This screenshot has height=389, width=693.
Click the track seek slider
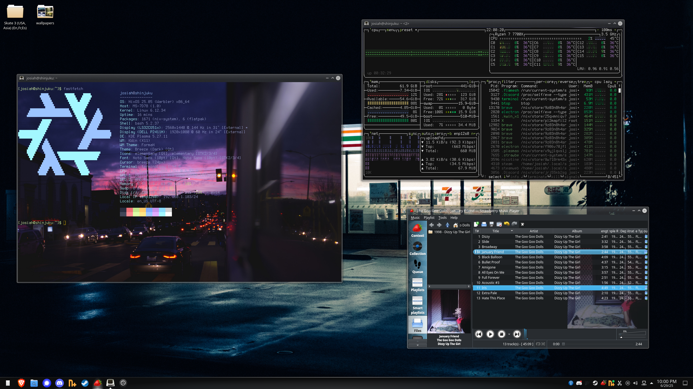[x=598, y=344]
